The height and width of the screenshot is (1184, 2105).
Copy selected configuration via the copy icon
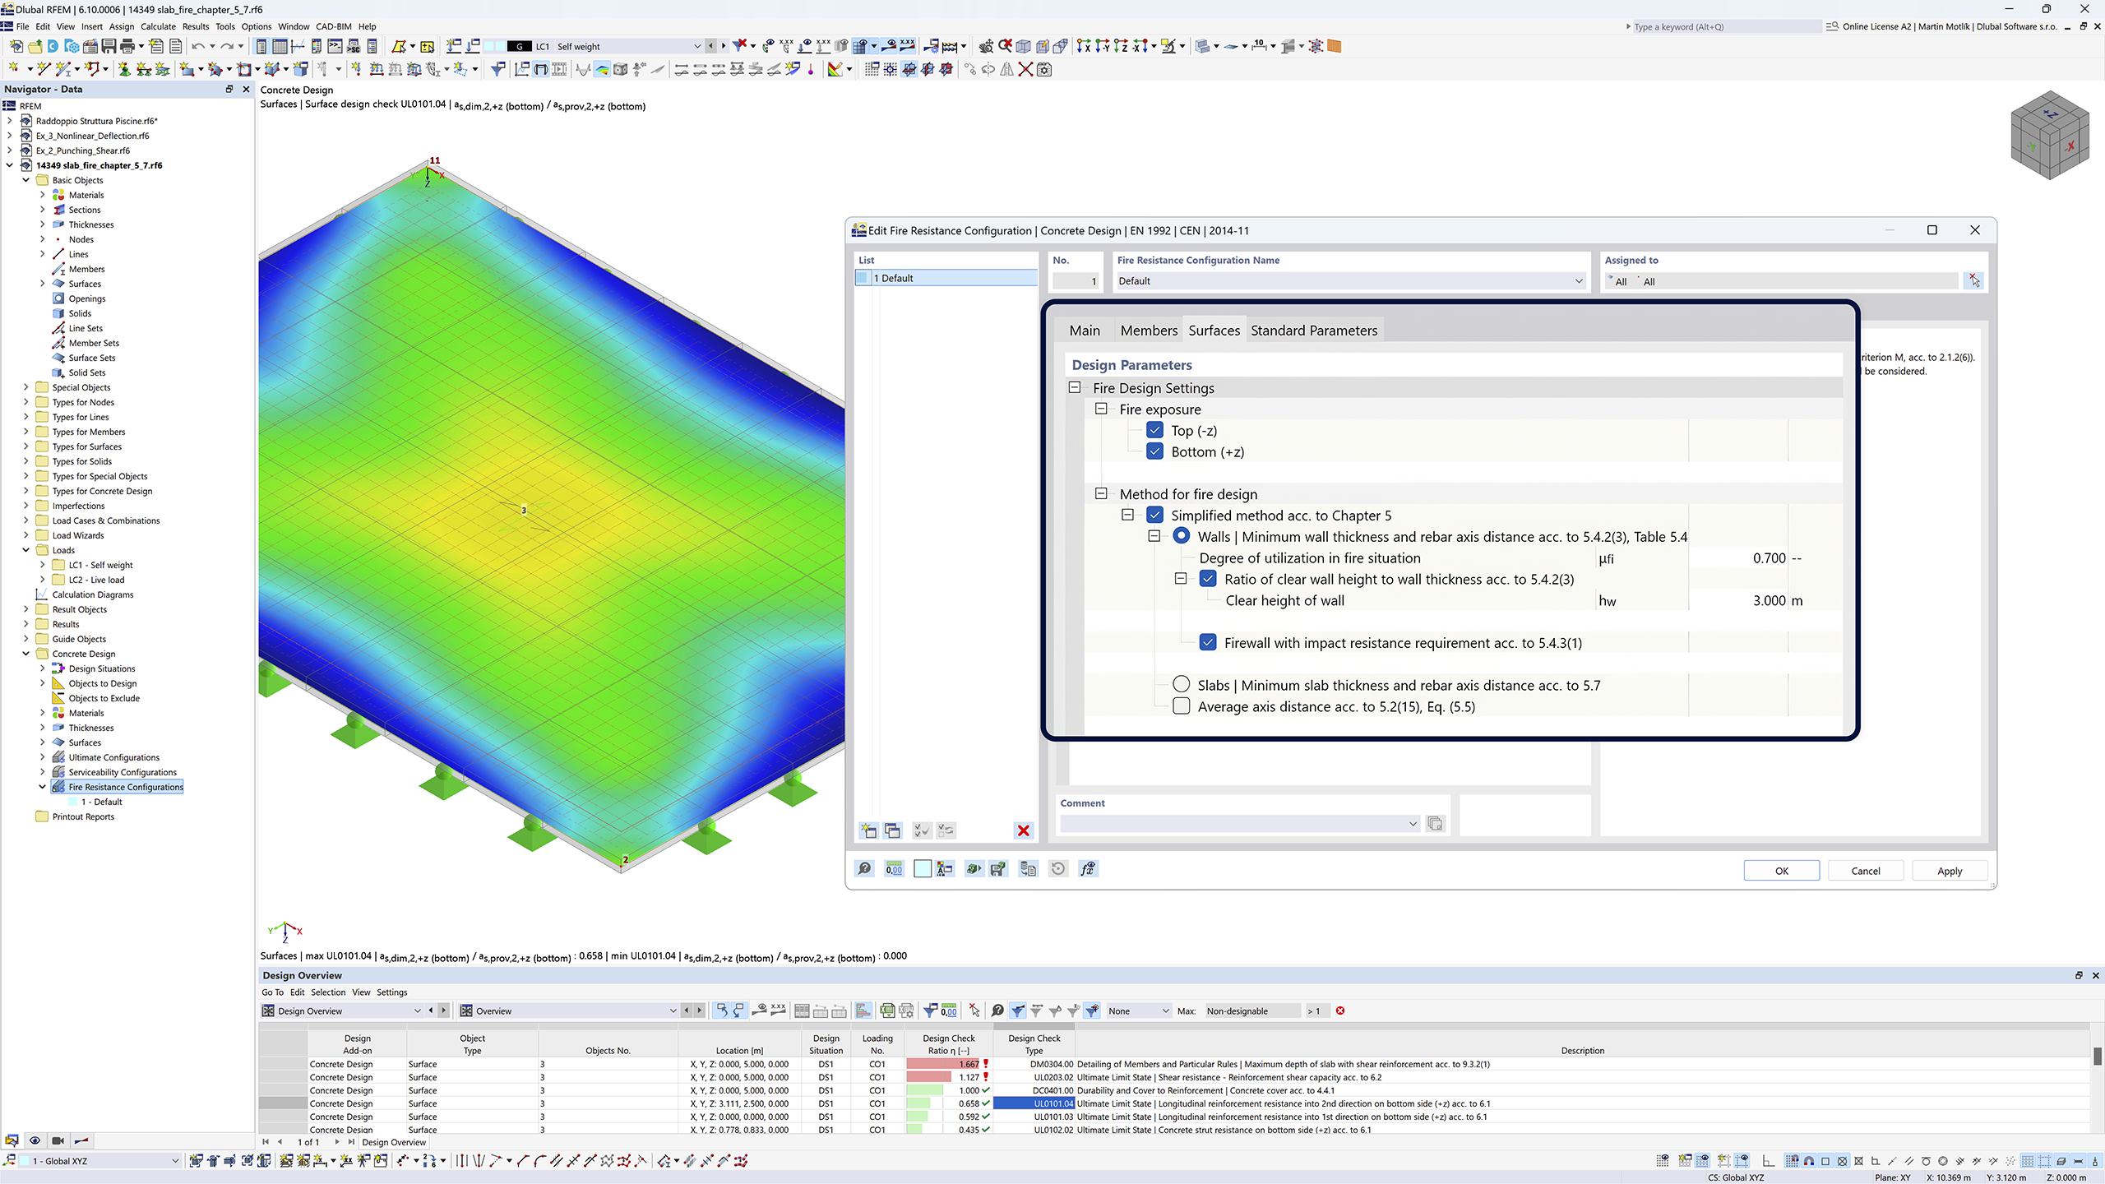[892, 830]
